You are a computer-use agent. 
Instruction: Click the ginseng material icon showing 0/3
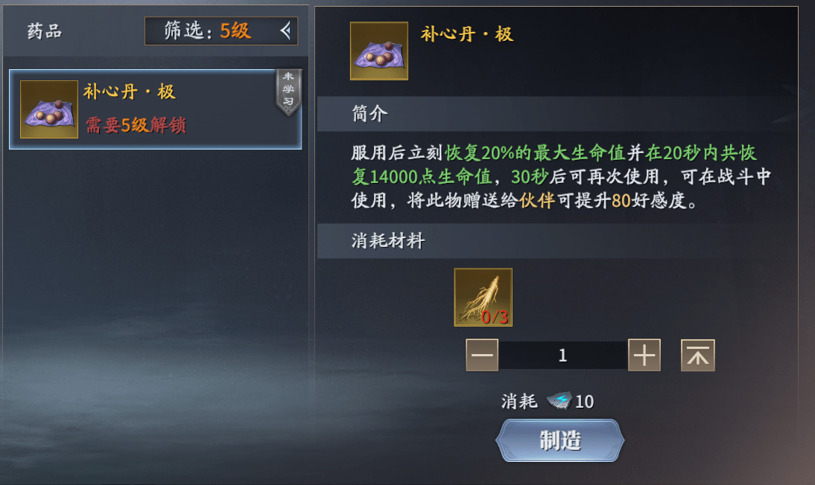(x=483, y=298)
